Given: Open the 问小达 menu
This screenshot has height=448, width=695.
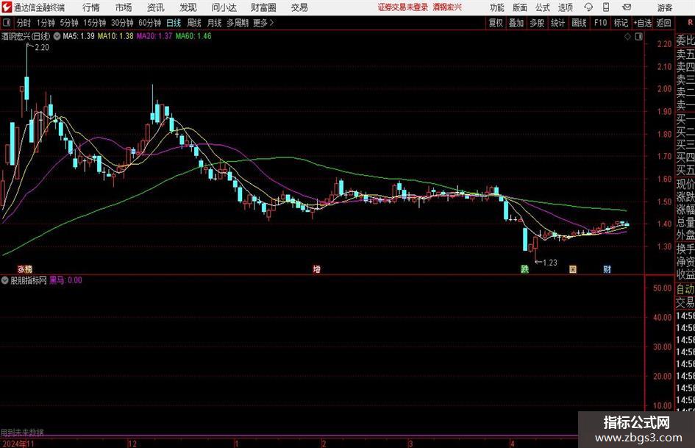Looking at the screenshot, I should pyautogui.click(x=224, y=7).
